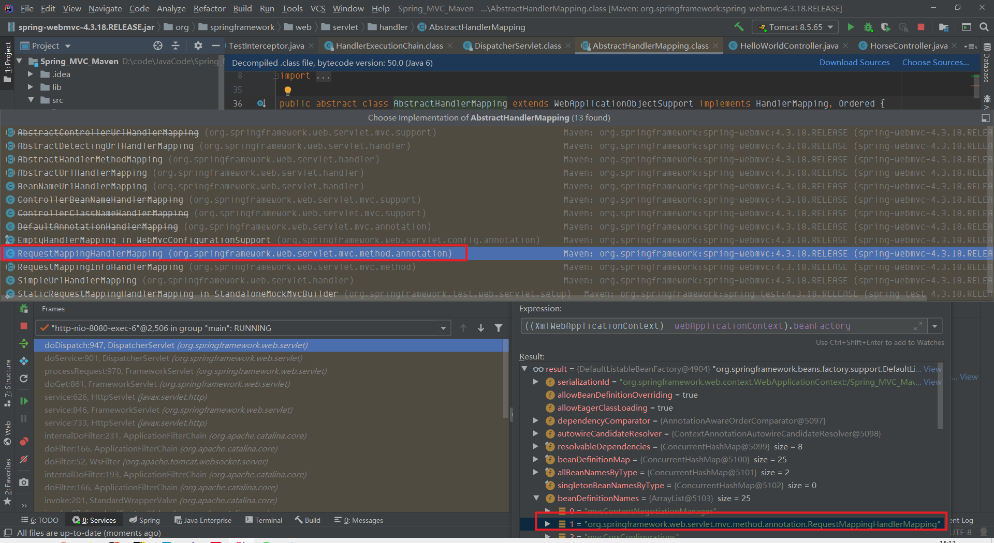Open the Database tool window
This screenshot has width=994, height=543.
tap(987, 62)
